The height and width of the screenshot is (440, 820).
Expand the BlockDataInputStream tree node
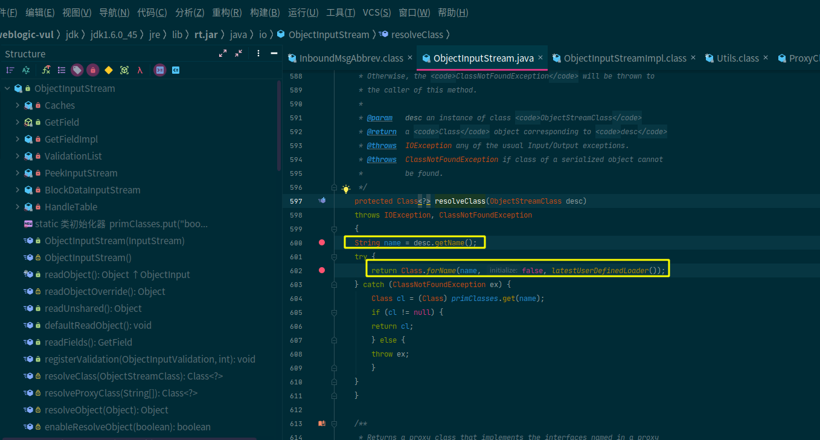(x=18, y=190)
